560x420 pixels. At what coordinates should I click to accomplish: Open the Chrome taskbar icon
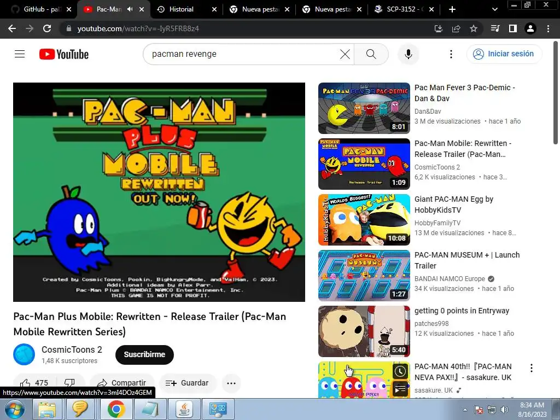coord(116,409)
